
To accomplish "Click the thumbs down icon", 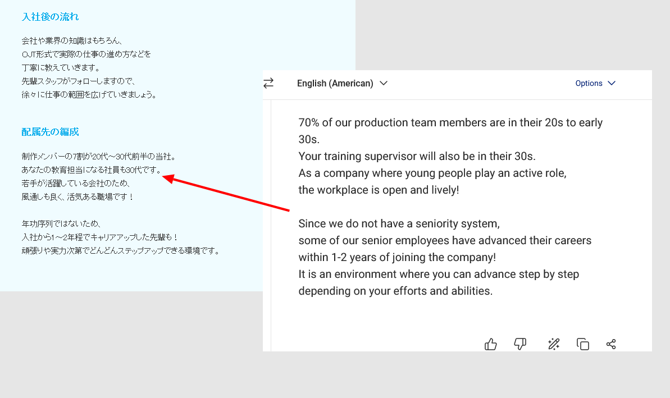I will pos(520,344).
